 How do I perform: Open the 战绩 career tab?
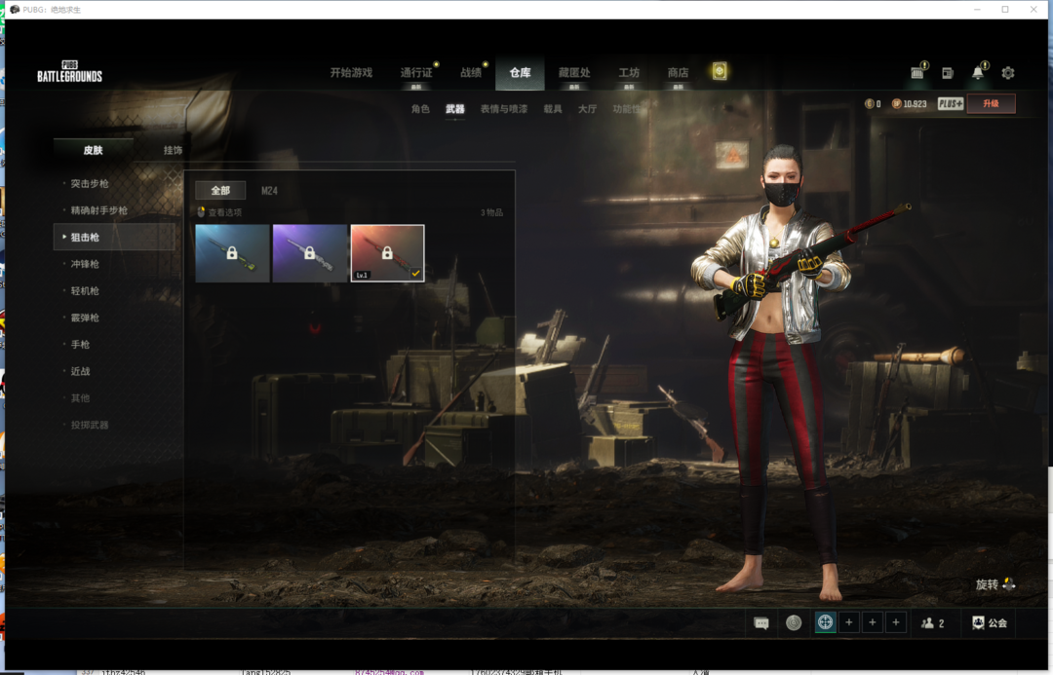[x=471, y=72]
